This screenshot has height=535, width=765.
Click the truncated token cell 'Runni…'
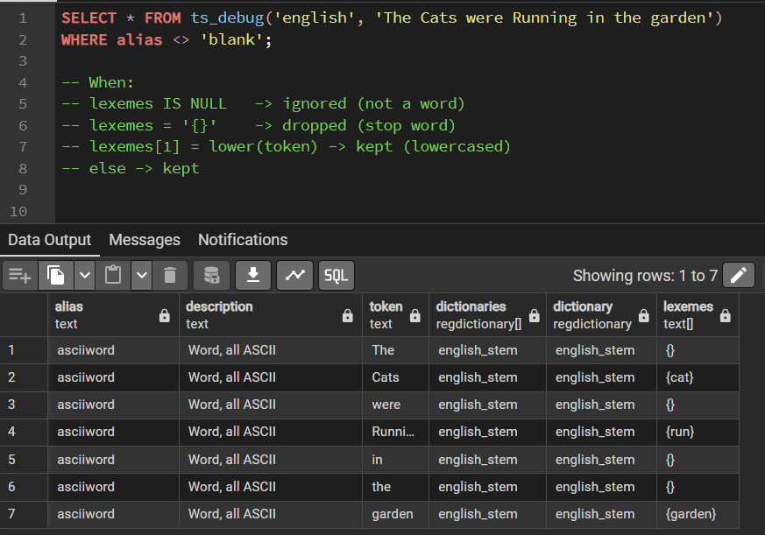tap(396, 432)
